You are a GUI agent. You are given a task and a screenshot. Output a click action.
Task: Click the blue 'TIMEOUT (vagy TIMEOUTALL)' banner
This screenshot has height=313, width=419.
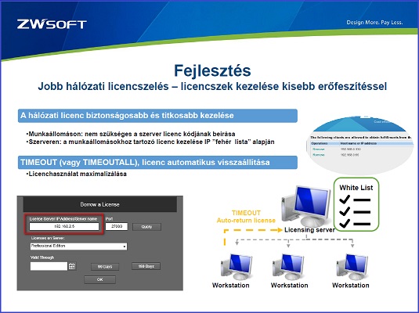(157, 163)
